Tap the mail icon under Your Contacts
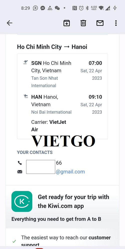 pos(20,172)
